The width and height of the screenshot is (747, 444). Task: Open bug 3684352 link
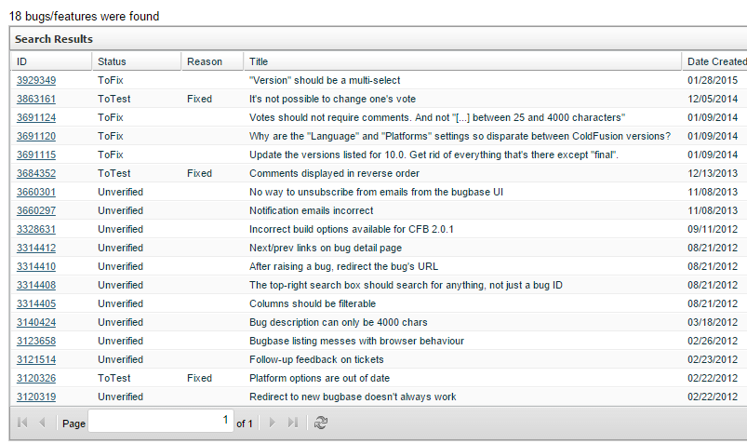[36, 173]
